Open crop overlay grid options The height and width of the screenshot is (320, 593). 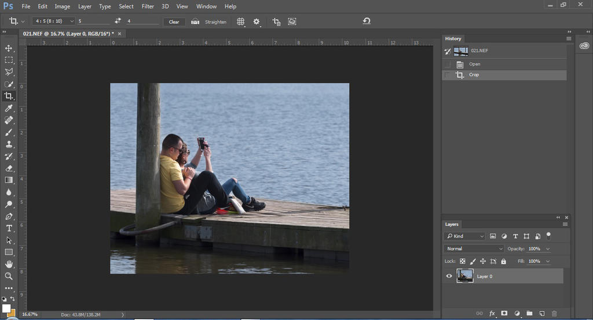point(241,21)
